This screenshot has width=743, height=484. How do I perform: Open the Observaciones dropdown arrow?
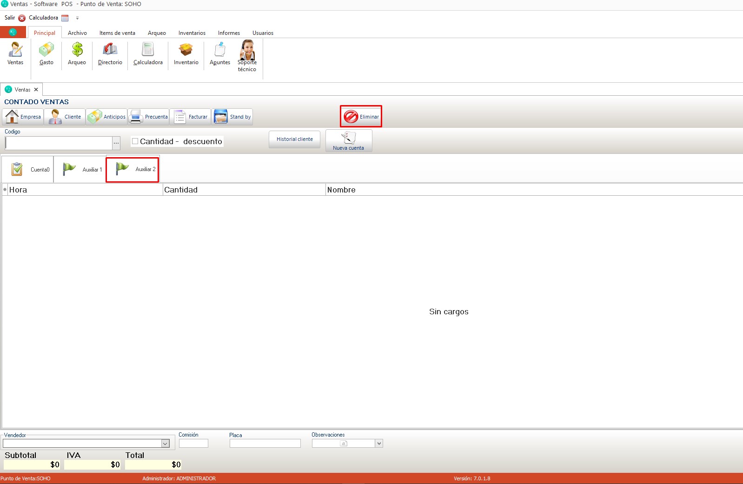coord(379,444)
